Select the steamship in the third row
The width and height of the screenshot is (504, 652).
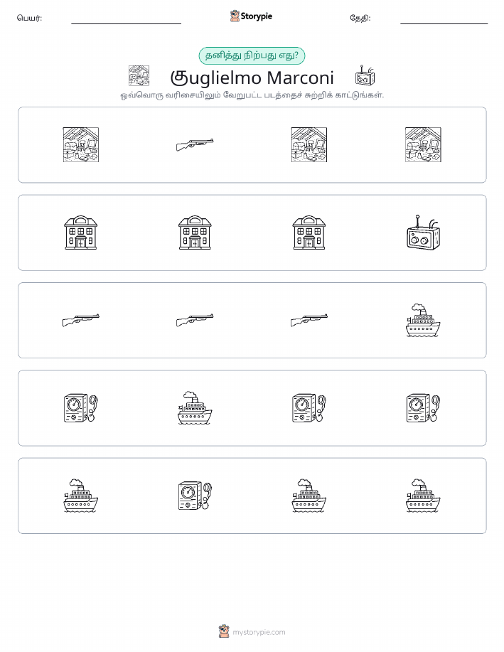tap(423, 320)
